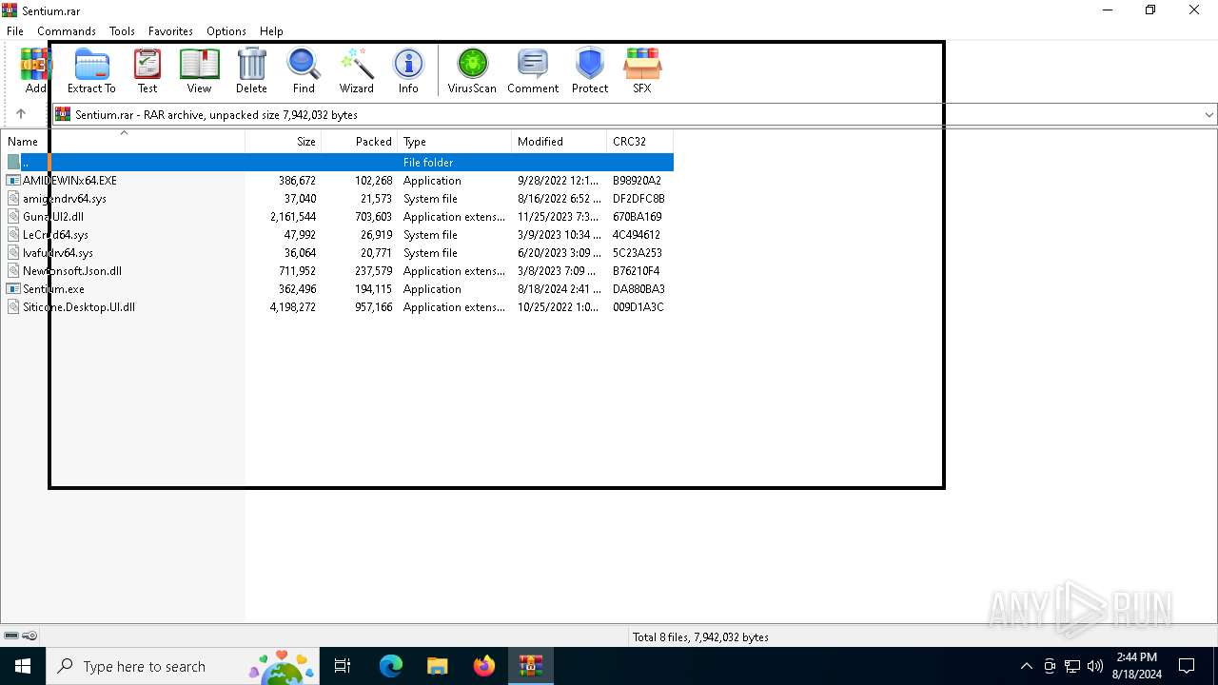Open the notification center

coord(1187,666)
